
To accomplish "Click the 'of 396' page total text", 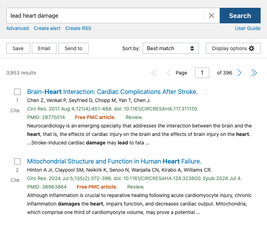I will click(224, 73).
